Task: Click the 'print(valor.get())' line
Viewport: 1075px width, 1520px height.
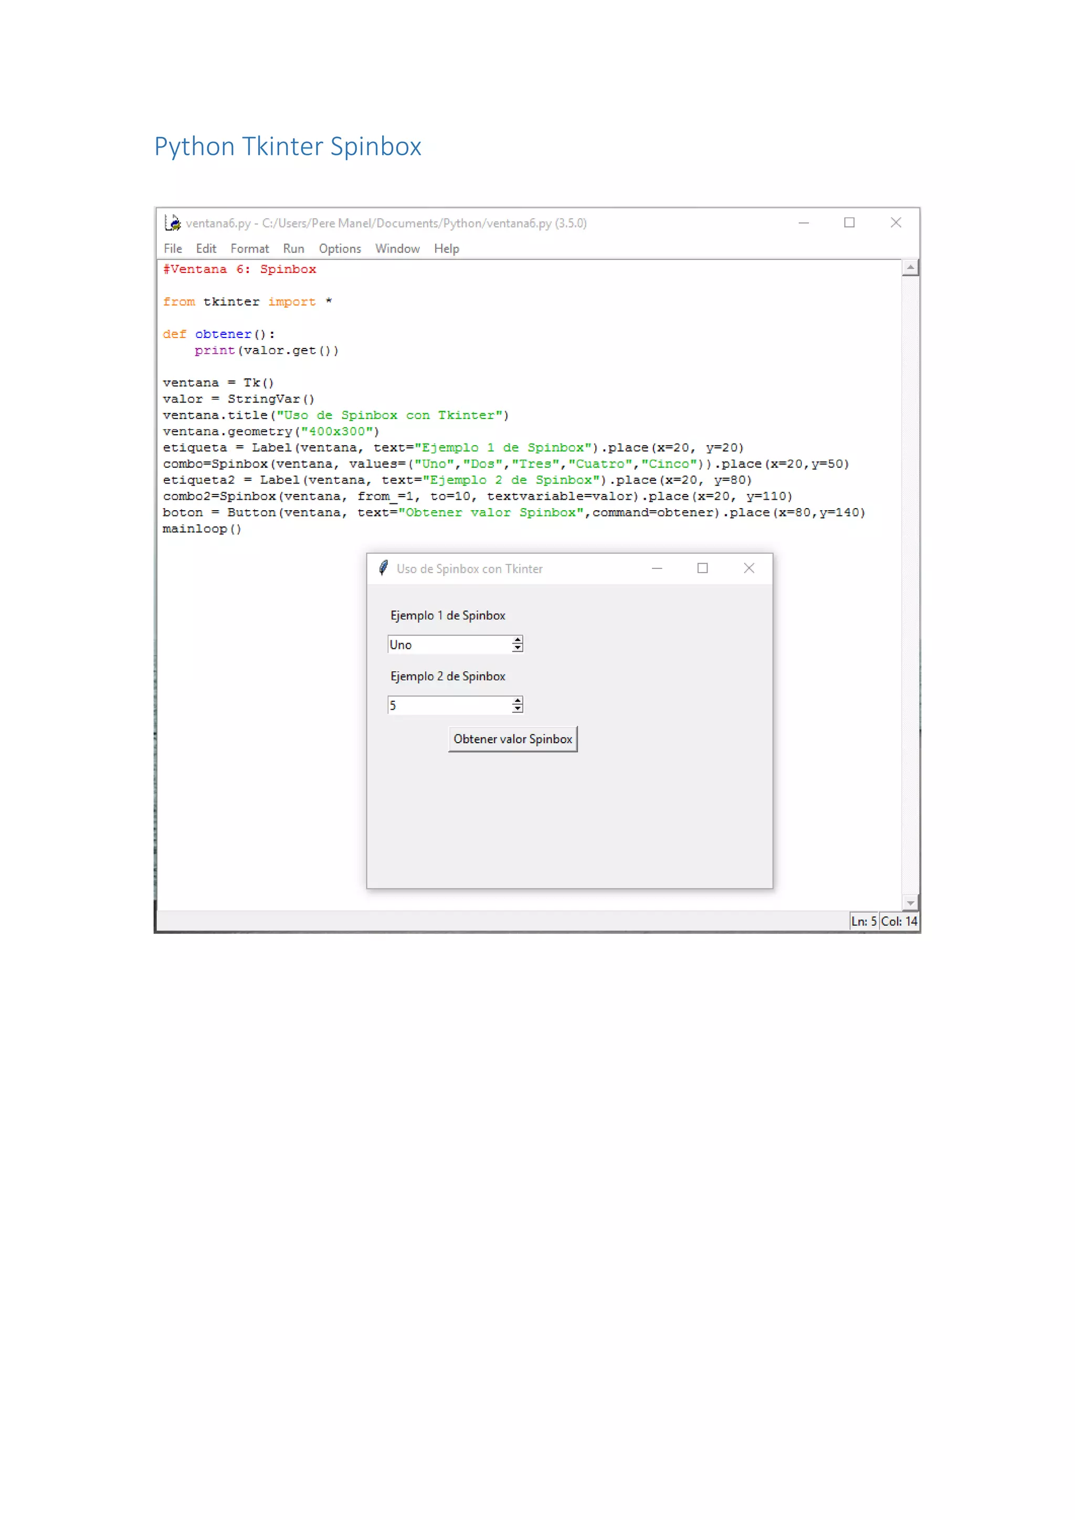Action: (267, 350)
